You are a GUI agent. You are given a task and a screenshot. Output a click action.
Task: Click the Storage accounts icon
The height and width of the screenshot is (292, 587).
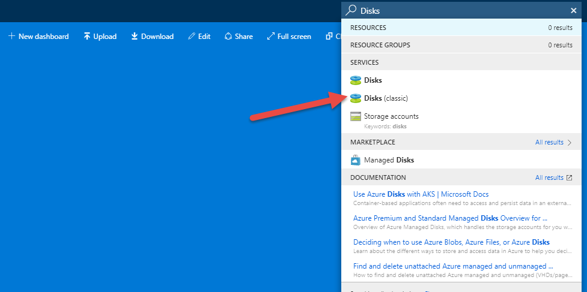[355, 116]
